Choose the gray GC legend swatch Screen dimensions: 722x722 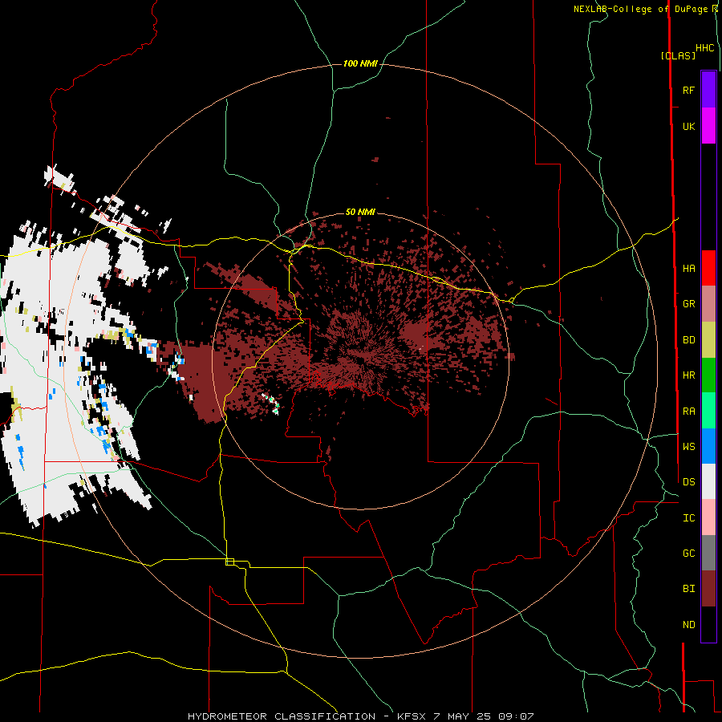pyautogui.click(x=708, y=553)
